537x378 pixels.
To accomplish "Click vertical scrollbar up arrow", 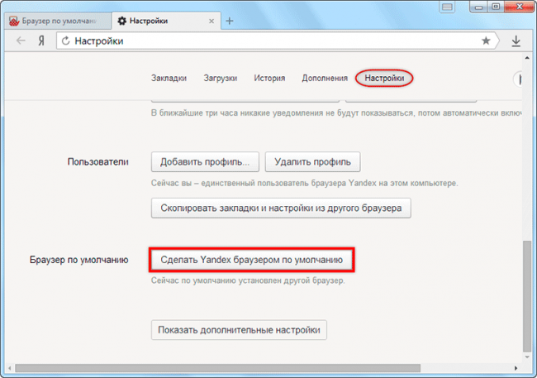I will tap(527, 58).
